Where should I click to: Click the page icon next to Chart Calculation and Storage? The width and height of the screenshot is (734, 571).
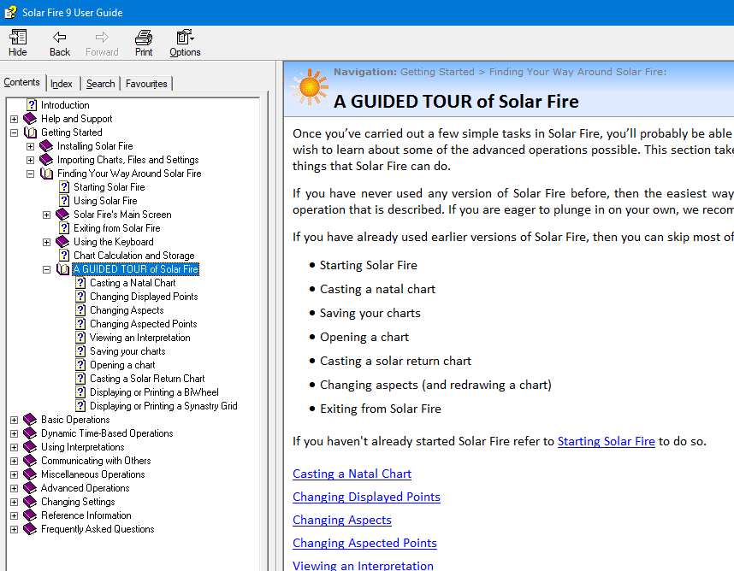coord(64,256)
